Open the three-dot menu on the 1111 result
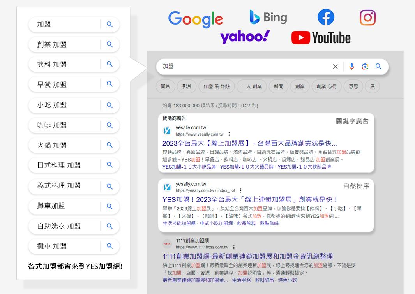Image resolution: width=415 pixels, height=294 pixels. [x=234, y=246]
